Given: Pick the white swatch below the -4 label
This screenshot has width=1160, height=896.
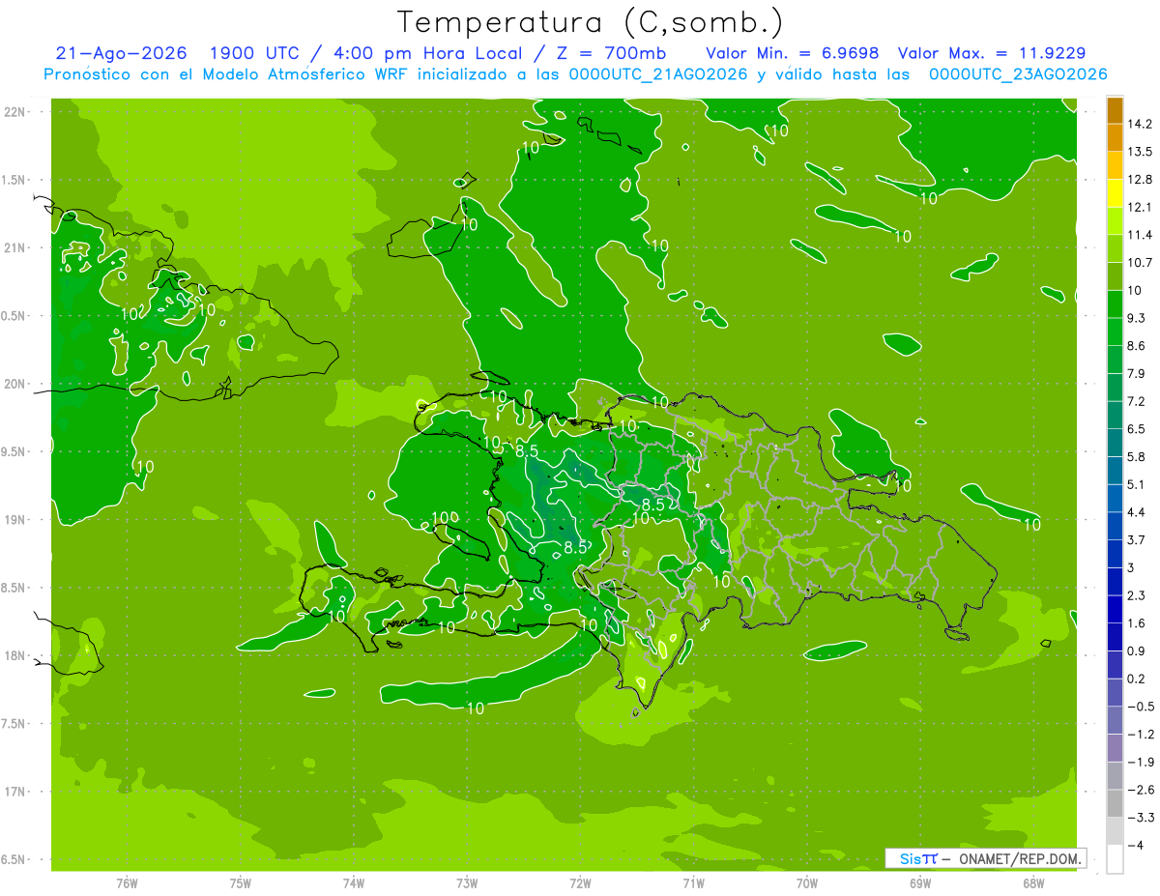Looking at the screenshot, I should (x=1115, y=859).
